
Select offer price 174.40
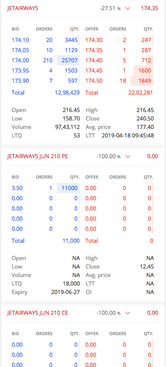pos(94,60)
